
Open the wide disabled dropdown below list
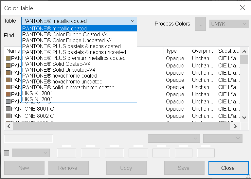coord(174,138)
